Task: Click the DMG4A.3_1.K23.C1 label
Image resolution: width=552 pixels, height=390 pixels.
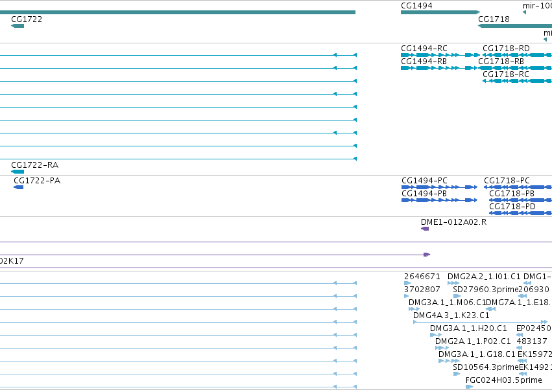Action: click(x=451, y=315)
